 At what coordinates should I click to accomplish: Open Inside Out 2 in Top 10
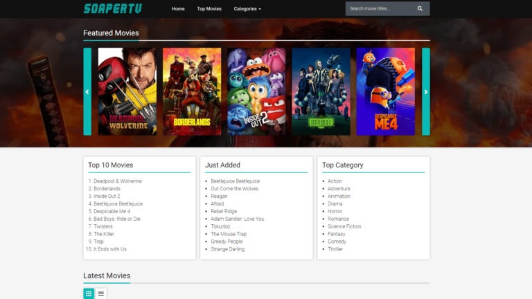107,197
